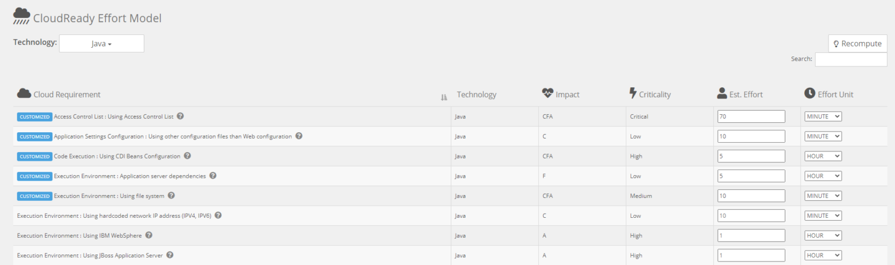Click the Search input field
Viewport: 895px width, 265px height.
pos(851,59)
